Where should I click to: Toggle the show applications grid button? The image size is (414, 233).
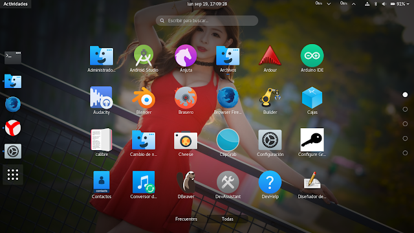13,175
